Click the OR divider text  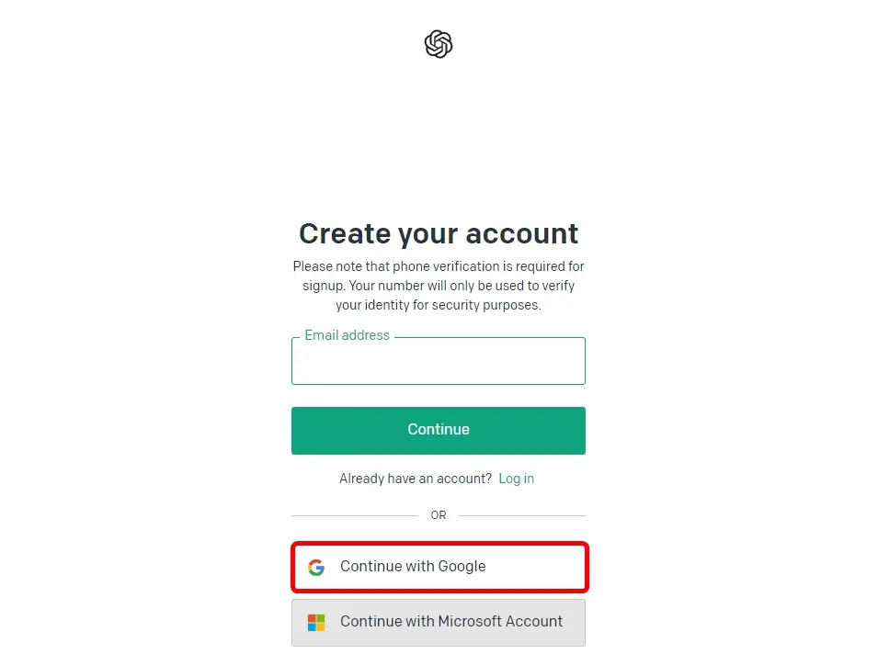(439, 514)
